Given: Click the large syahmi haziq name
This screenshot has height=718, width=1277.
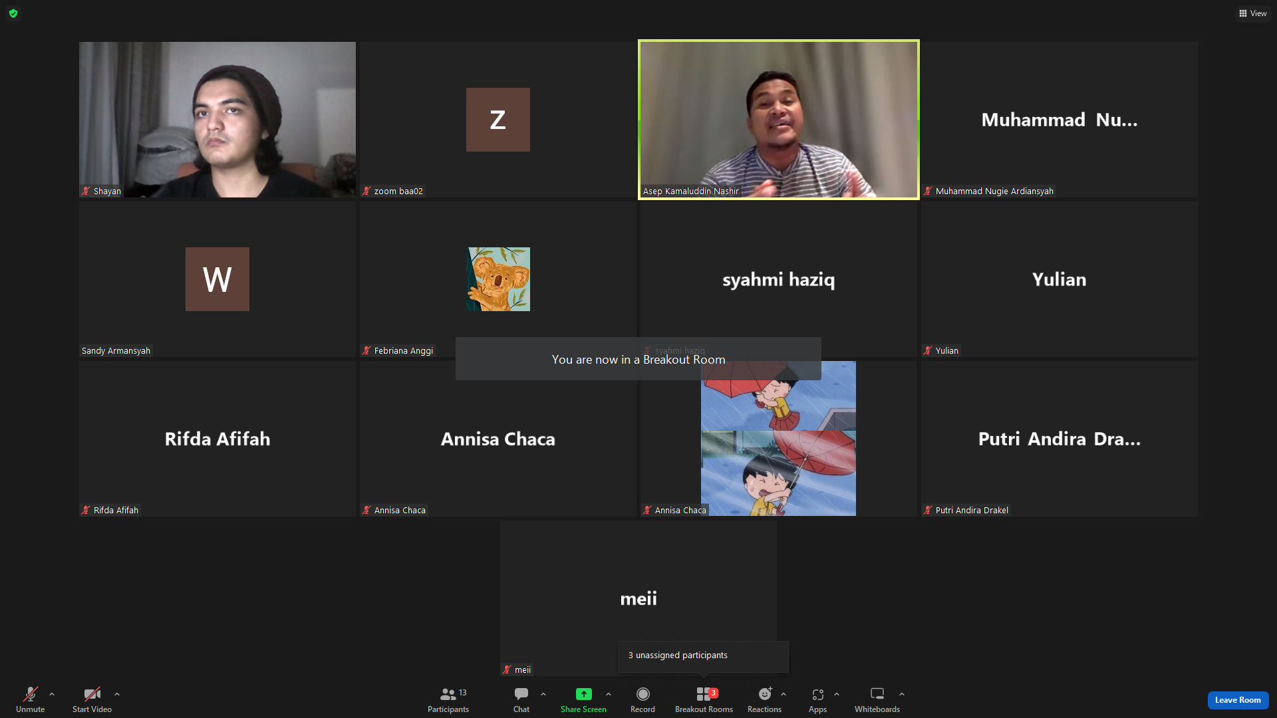Looking at the screenshot, I should tap(779, 280).
